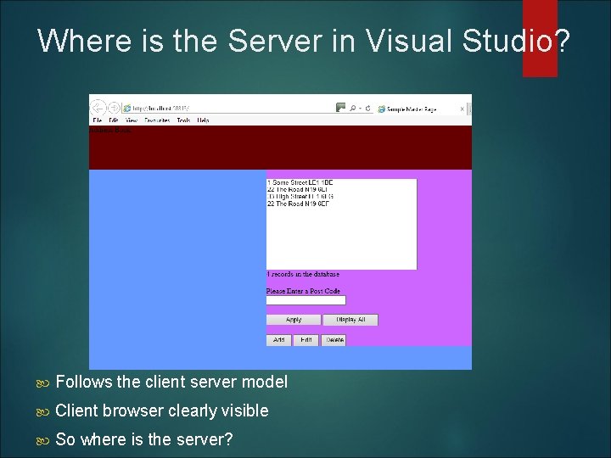Click the Add button
This screenshot has height=458, width=611.
coord(278,340)
